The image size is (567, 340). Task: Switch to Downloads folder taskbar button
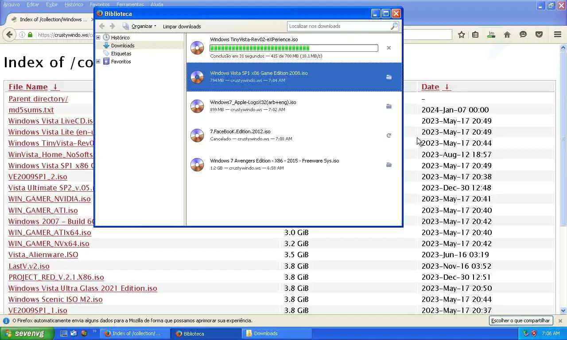click(x=277, y=333)
